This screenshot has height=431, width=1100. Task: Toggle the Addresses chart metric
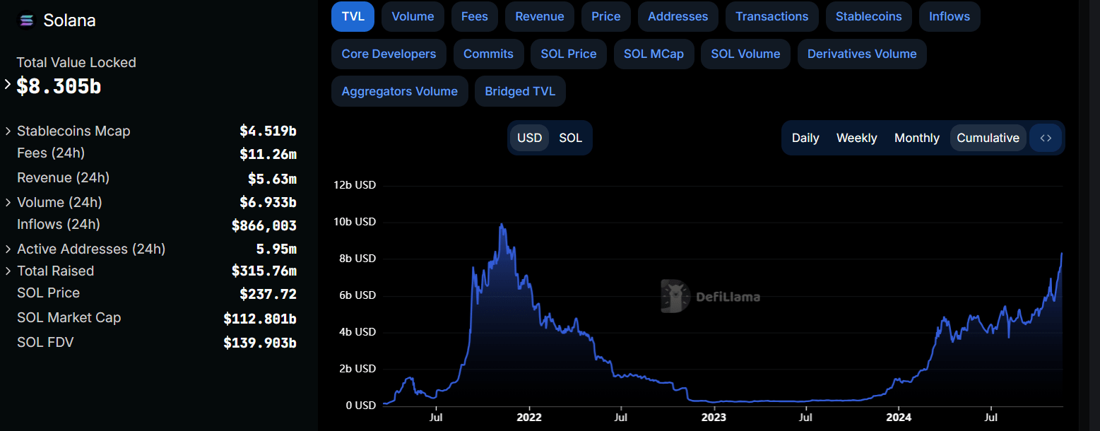[x=678, y=16]
